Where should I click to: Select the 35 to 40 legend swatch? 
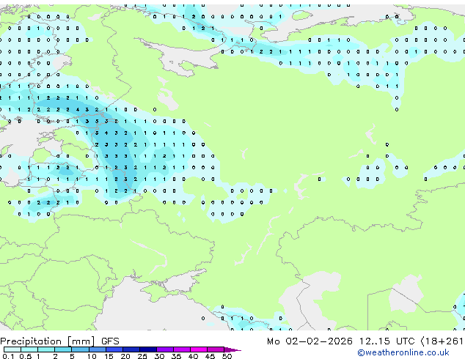pyautogui.click(x=182, y=349)
